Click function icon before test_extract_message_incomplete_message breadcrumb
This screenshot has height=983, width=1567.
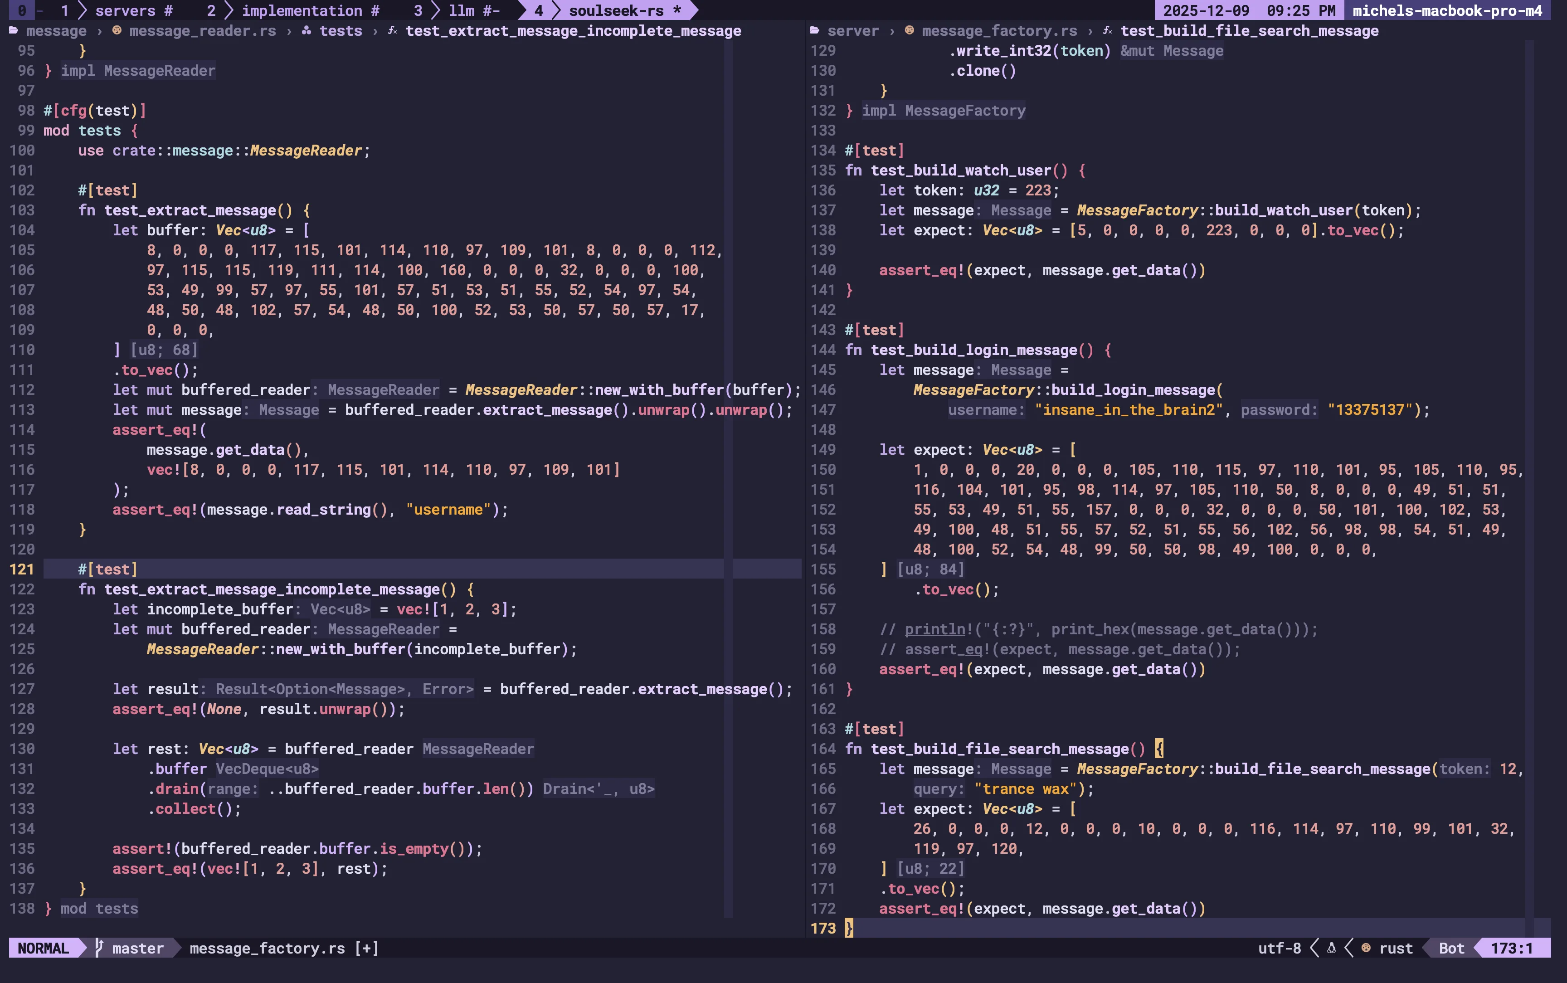[x=393, y=30]
